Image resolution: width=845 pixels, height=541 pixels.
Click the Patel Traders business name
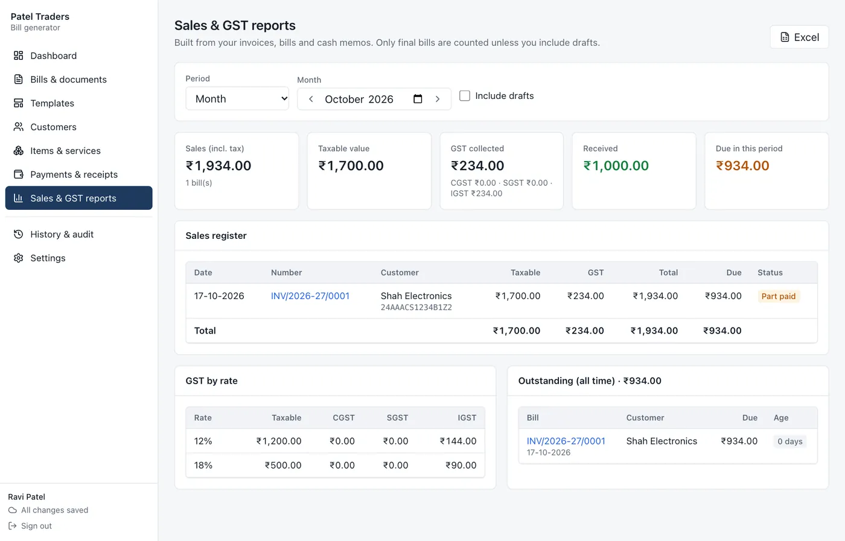click(x=40, y=16)
